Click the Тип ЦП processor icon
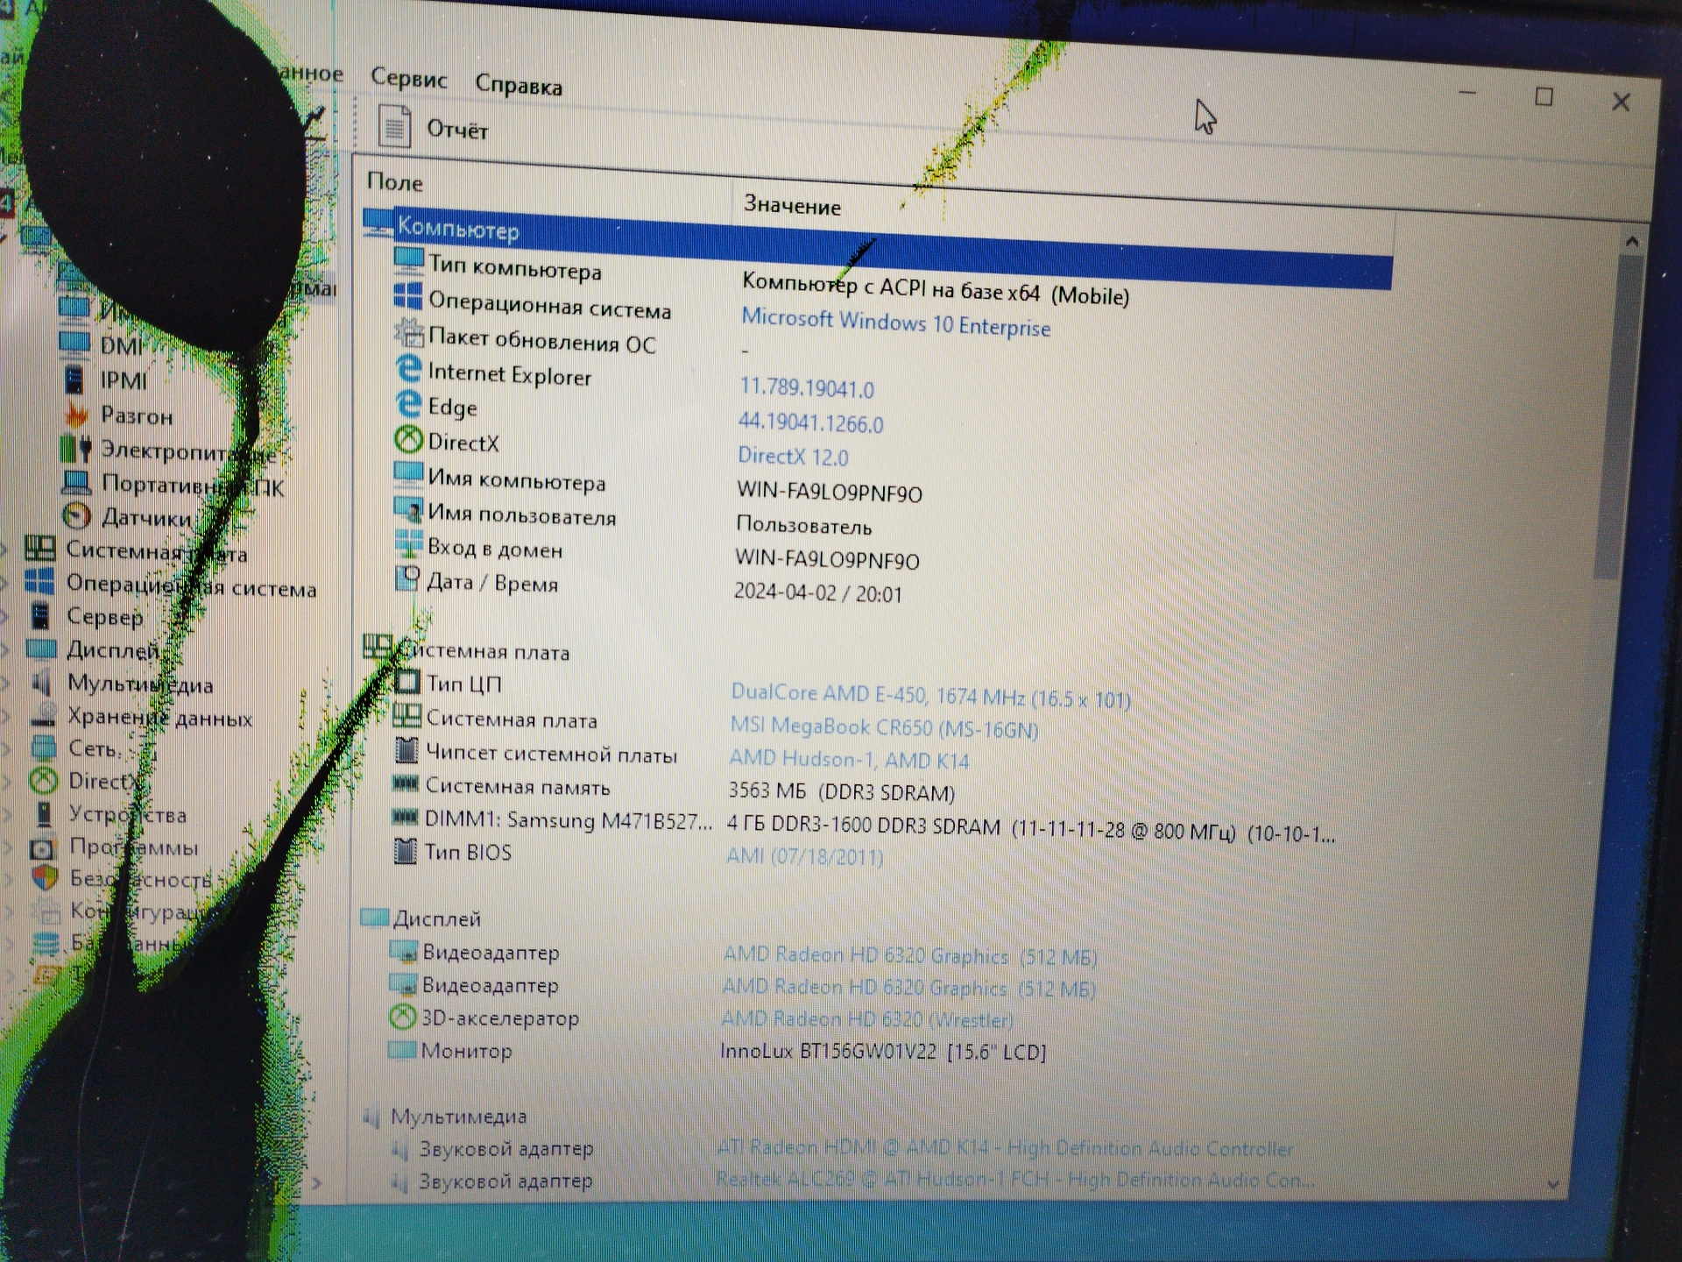 click(x=406, y=681)
